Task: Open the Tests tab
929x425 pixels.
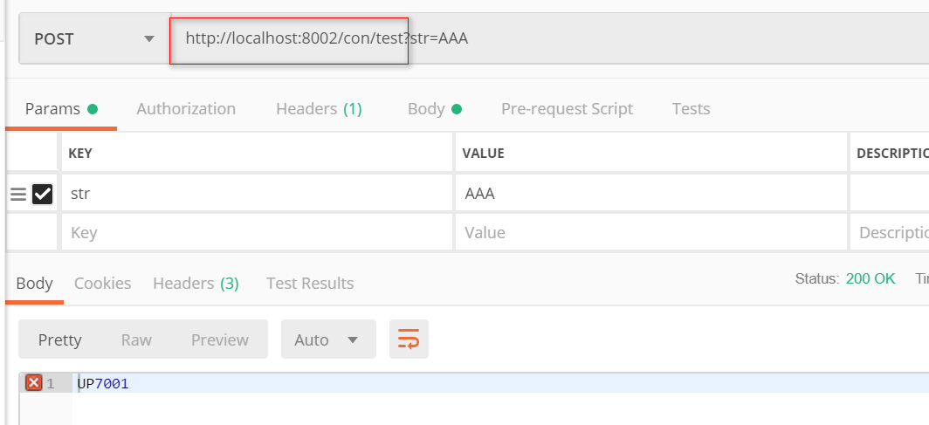Action: pyautogui.click(x=691, y=109)
